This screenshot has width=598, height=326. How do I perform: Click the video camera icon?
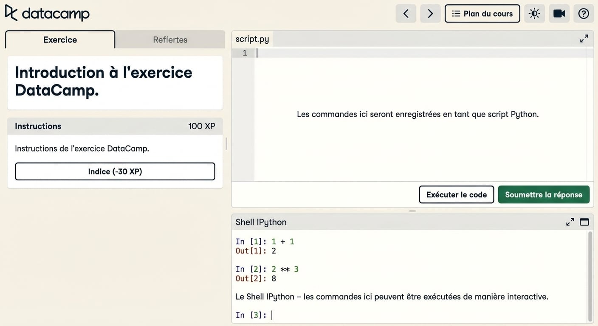(559, 14)
